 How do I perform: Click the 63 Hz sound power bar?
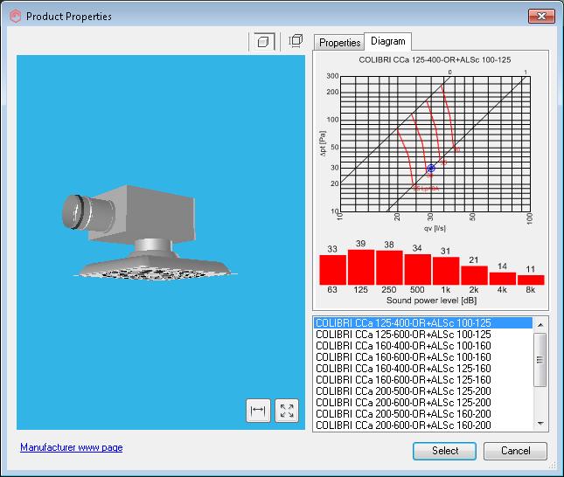pyautogui.click(x=333, y=270)
